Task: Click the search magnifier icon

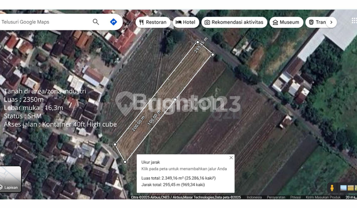Action: (x=96, y=22)
